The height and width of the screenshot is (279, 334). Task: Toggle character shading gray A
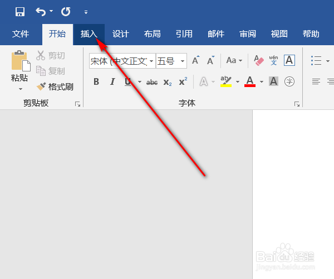click(274, 81)
